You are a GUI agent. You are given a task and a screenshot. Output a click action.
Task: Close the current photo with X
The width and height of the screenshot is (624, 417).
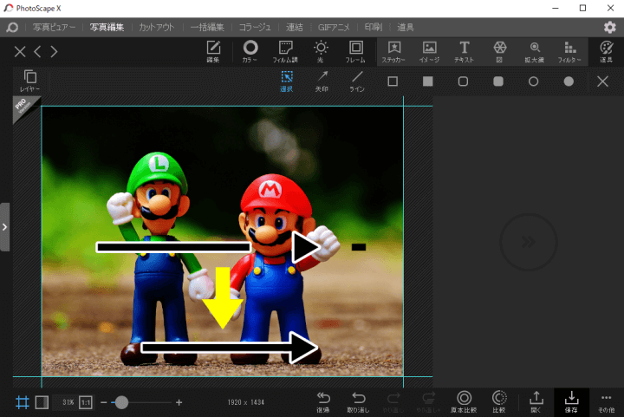point(20,52)
